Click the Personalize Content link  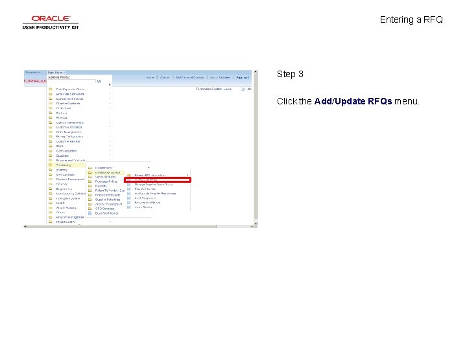point(209,89)
